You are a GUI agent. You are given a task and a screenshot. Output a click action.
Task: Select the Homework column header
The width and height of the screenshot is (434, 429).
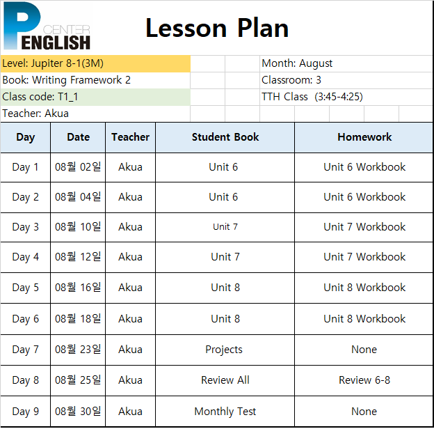[364, 137]
